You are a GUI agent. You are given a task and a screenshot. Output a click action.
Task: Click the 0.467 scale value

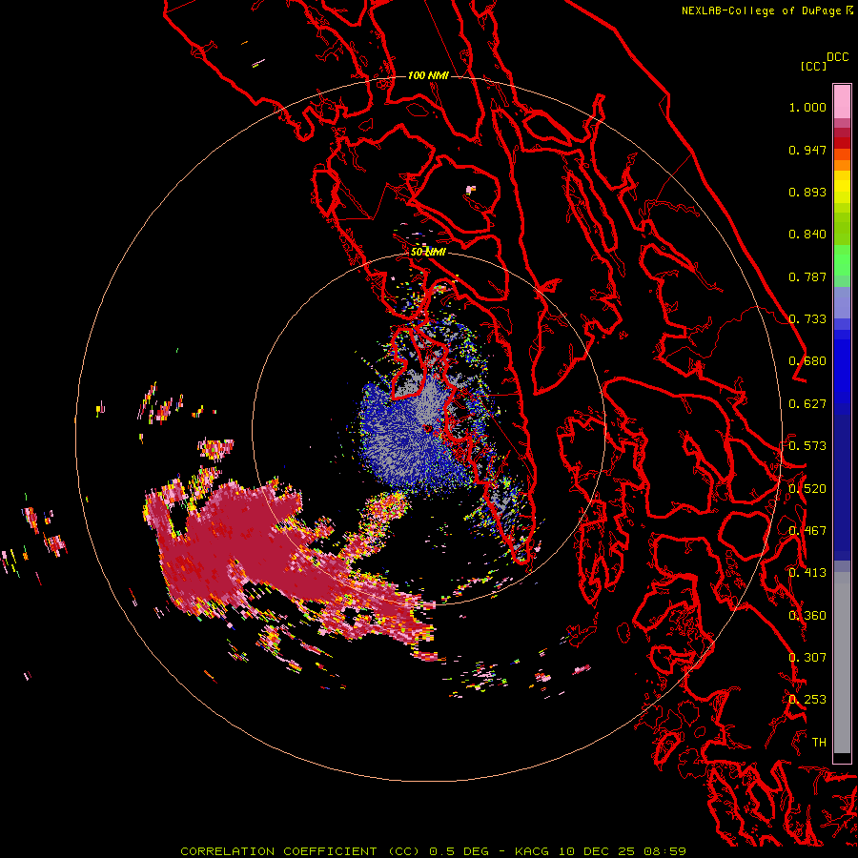tap(807, 531)
